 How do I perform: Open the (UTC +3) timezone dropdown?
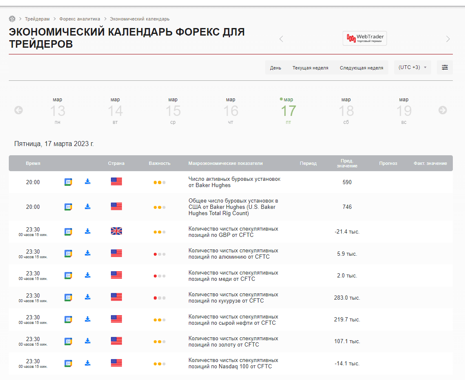(413, 67)
